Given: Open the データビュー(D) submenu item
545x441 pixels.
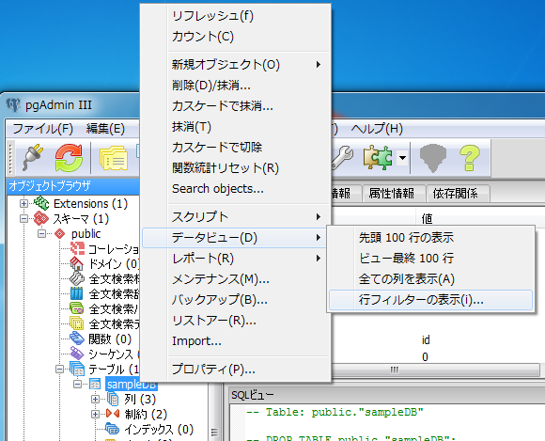Looking at the screenshot, I should 235,238.
